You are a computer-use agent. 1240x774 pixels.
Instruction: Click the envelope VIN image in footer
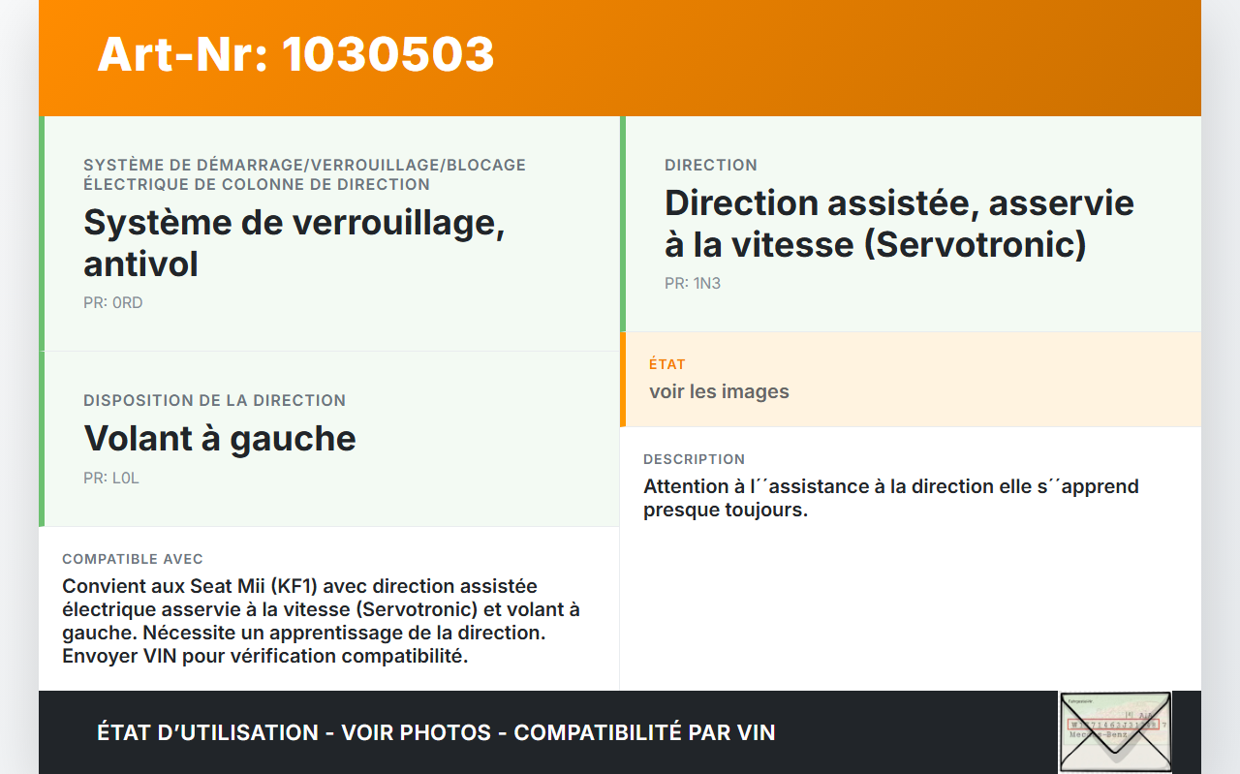1115,731
